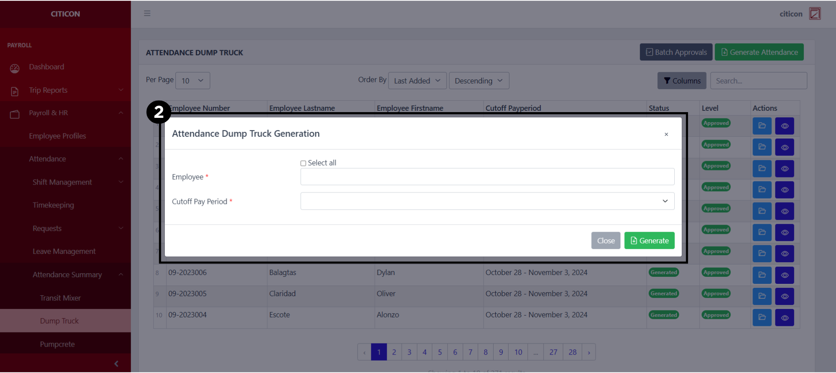View Balagtas attendance with eye icon
This screenshot has height=373, width=836.
click(784, 275)
